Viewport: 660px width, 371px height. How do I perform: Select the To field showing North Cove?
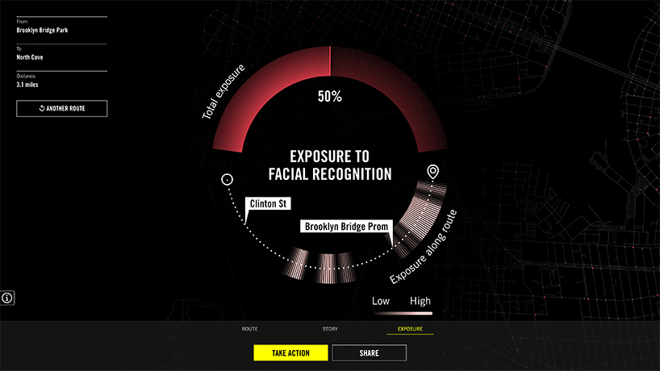[34, 57]
